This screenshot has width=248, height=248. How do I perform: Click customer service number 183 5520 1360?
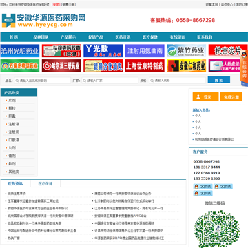click(x=207, y=178)
